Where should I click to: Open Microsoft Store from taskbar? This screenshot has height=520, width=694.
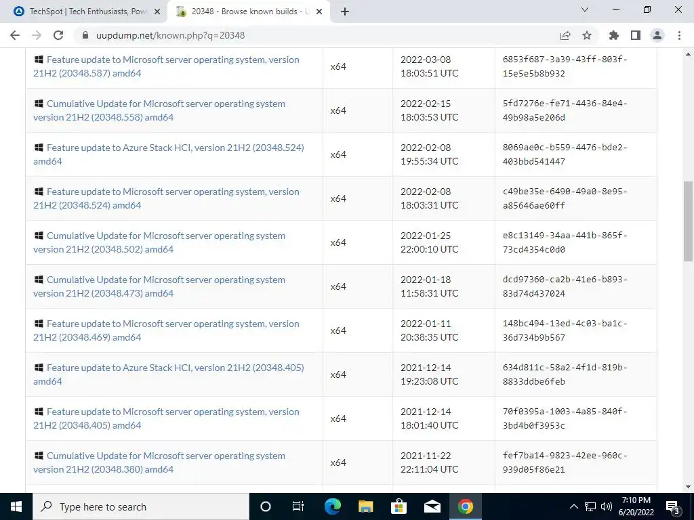tap(399, 506)
